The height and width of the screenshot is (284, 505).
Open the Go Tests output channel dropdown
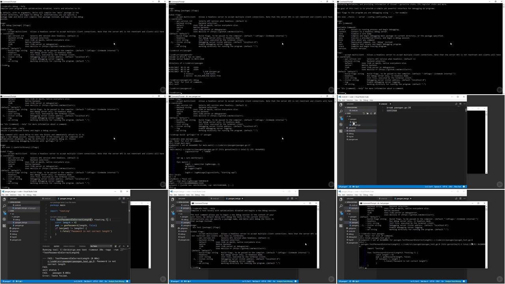pos(101,246)
